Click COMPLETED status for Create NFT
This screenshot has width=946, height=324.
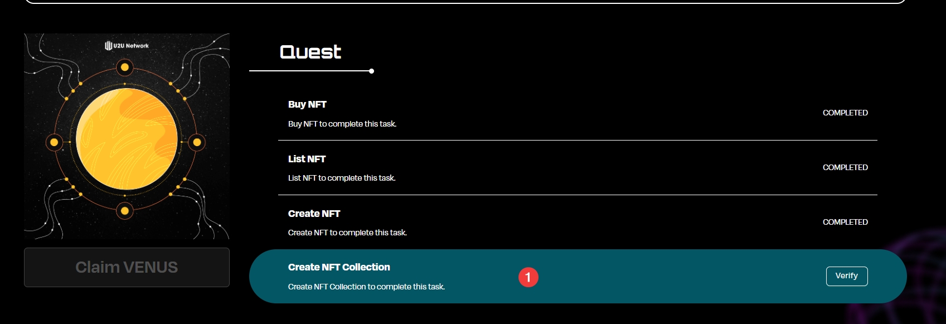click(845, 222)
